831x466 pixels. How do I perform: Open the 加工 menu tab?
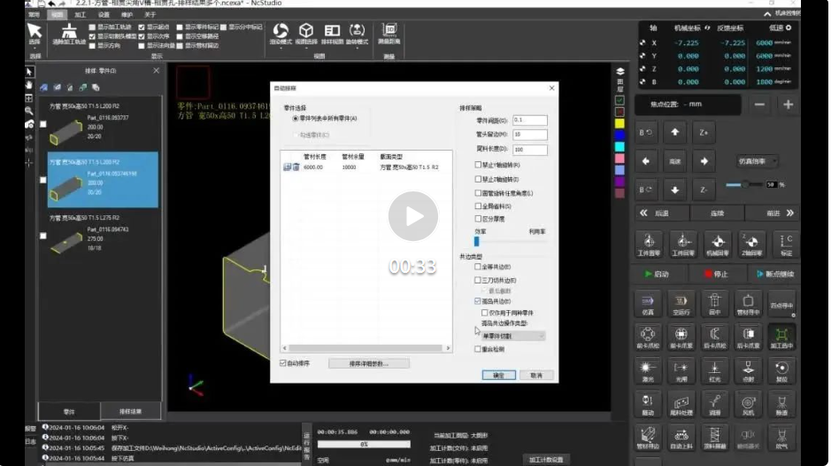click(x=81, y=14)
